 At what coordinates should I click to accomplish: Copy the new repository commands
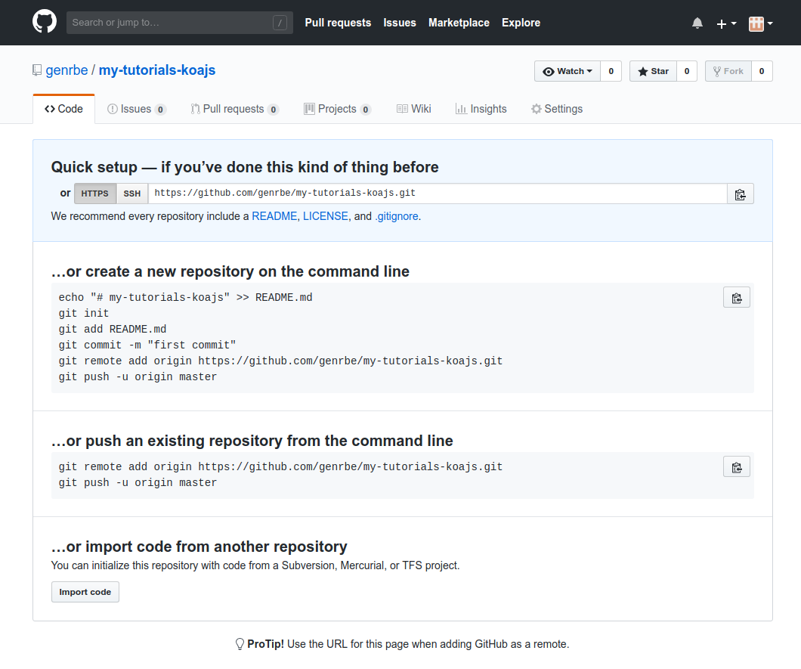[x=736, y=298]
